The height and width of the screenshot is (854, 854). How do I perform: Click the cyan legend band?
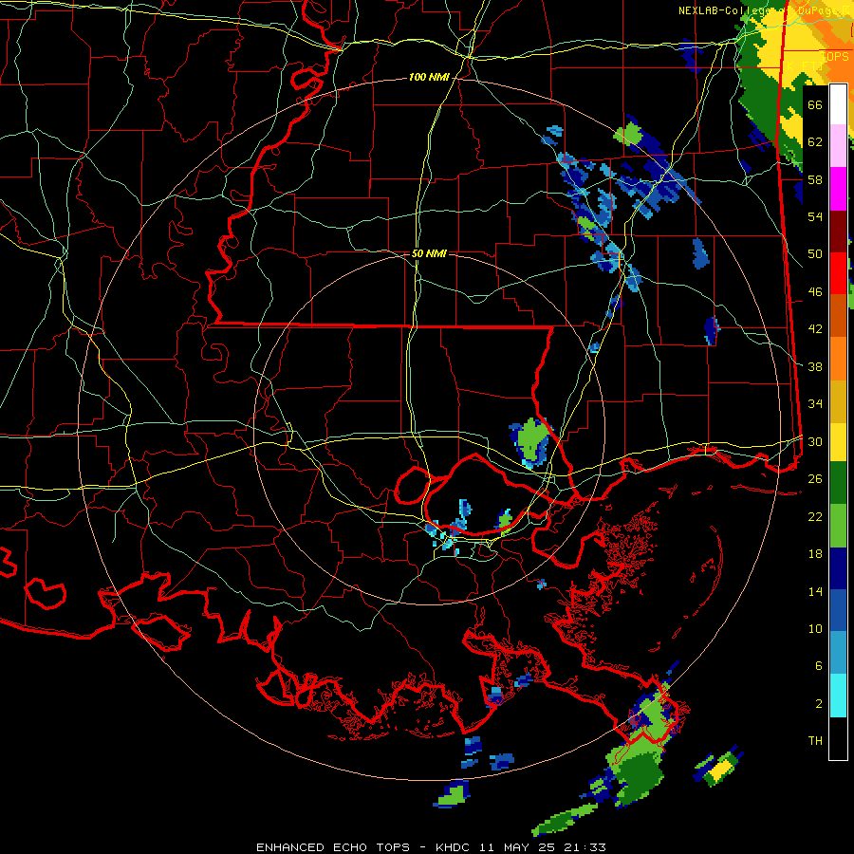point(838,696)
